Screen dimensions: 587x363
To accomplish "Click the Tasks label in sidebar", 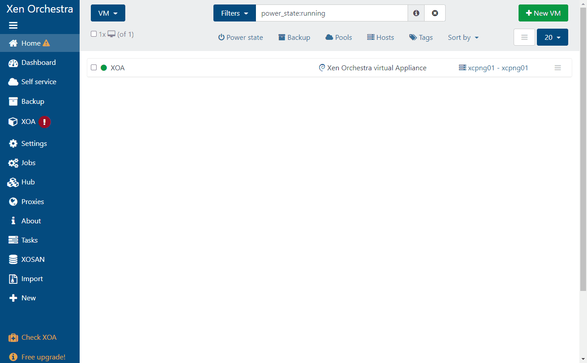I will 30,240.
